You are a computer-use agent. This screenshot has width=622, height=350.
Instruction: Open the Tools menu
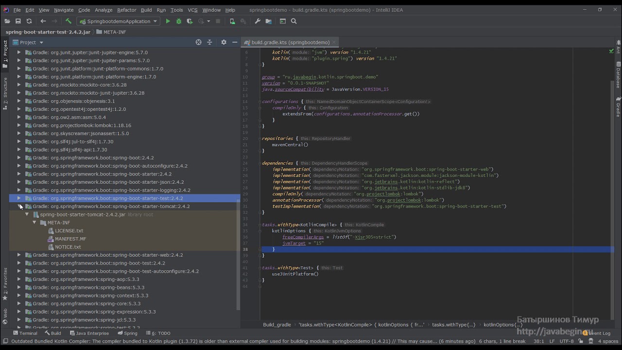[177, 10]
